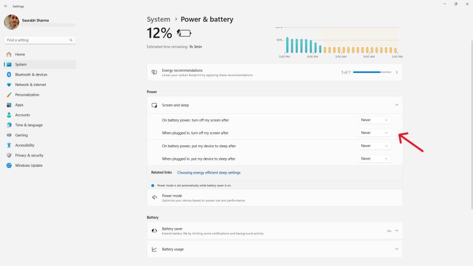Open Privacy & security shield icon
473x266 pixels.
9,156
